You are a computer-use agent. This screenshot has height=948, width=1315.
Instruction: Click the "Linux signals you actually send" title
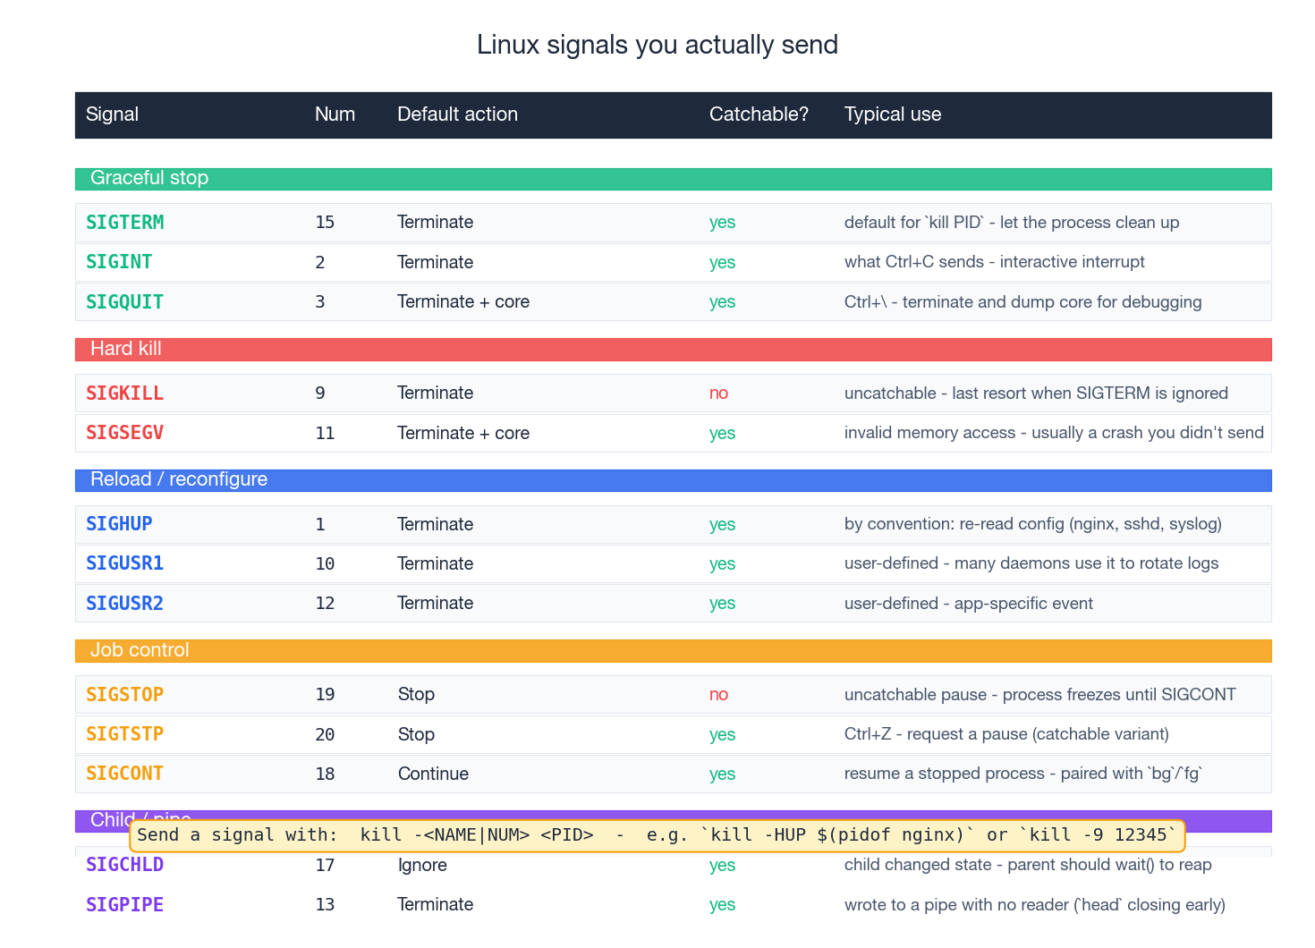[657, 45]
